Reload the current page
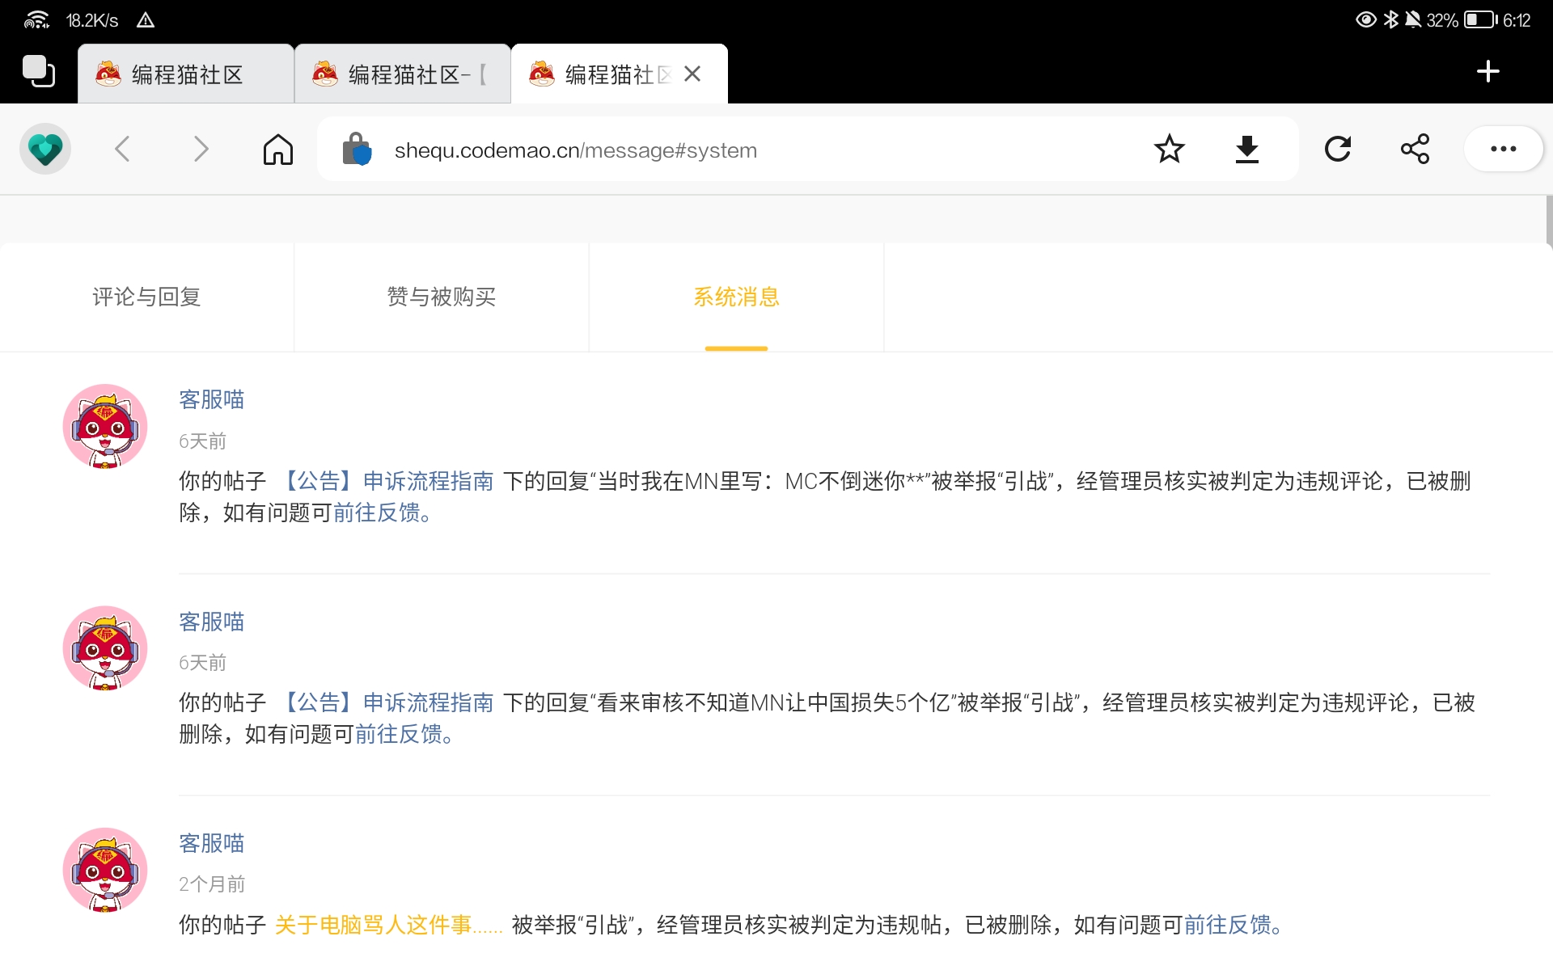This screenshot has width=1553, height=970. (1338, 149)
